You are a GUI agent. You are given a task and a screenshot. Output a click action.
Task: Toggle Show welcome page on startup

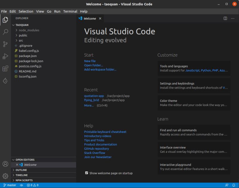coord(87,173)
